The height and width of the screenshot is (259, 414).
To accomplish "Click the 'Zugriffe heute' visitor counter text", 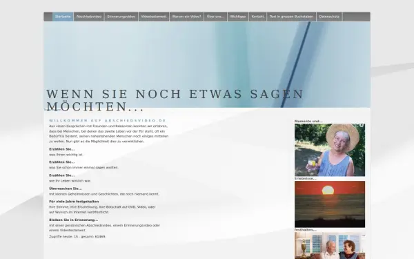I will pos(77,236).
